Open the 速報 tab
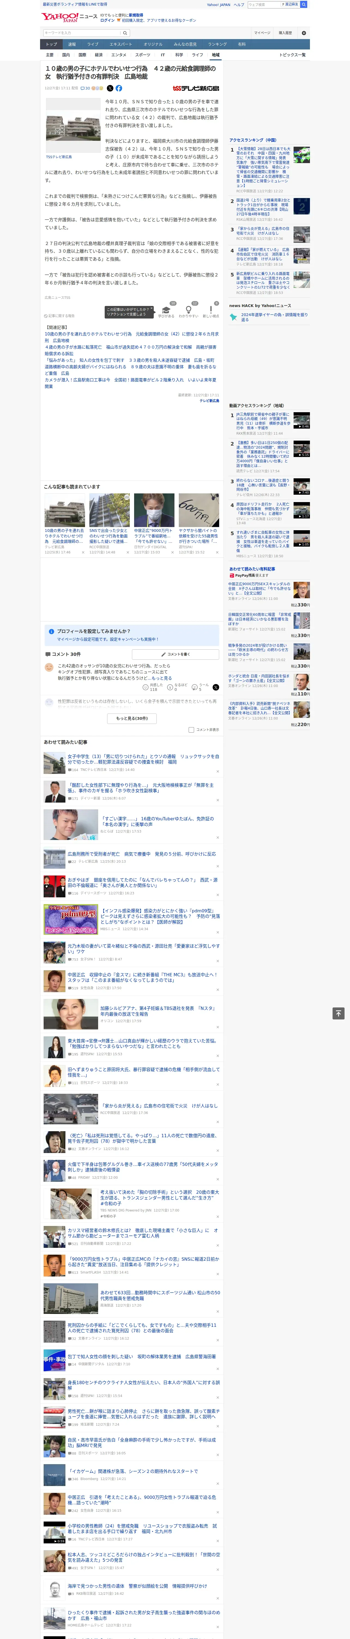This screenshot has width=350, height=1639. [72, 45]
